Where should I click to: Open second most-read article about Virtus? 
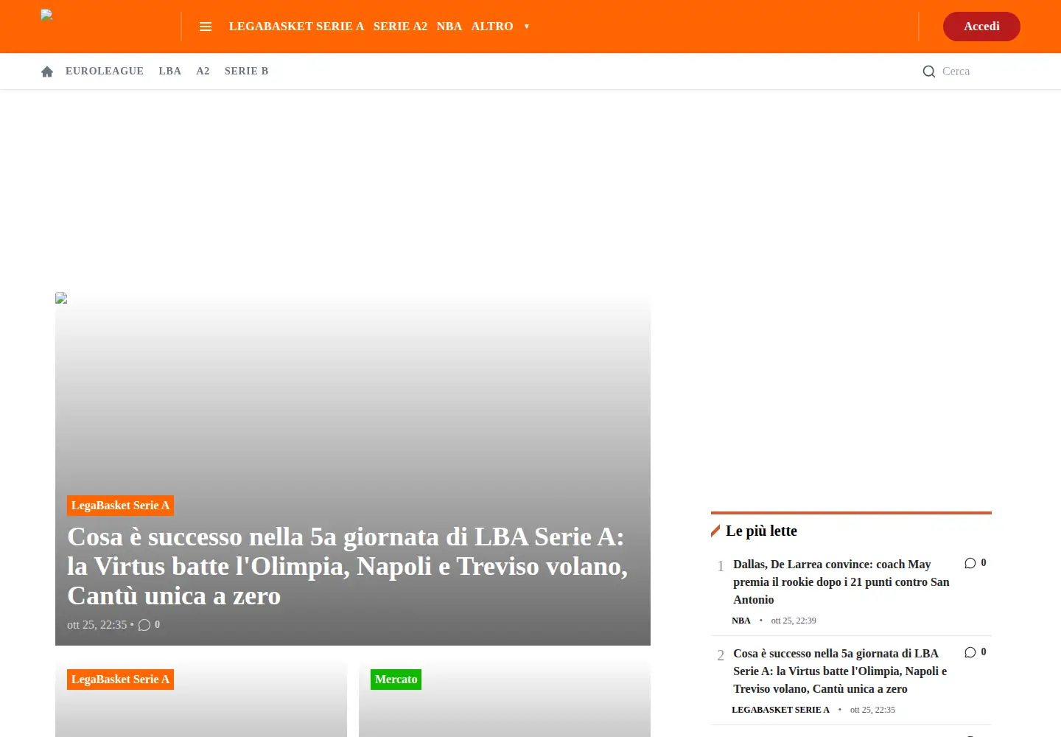tap(840, 671)
